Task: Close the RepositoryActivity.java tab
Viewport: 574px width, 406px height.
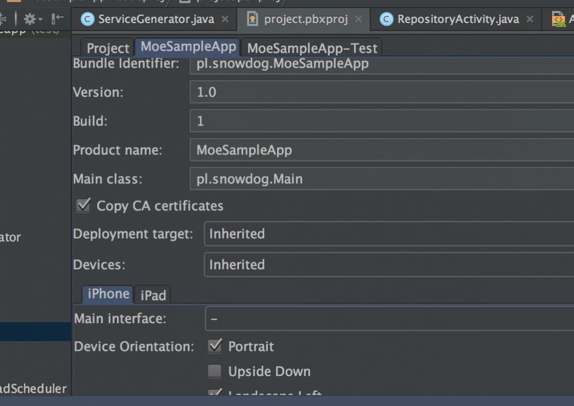Action: point(529,19)
